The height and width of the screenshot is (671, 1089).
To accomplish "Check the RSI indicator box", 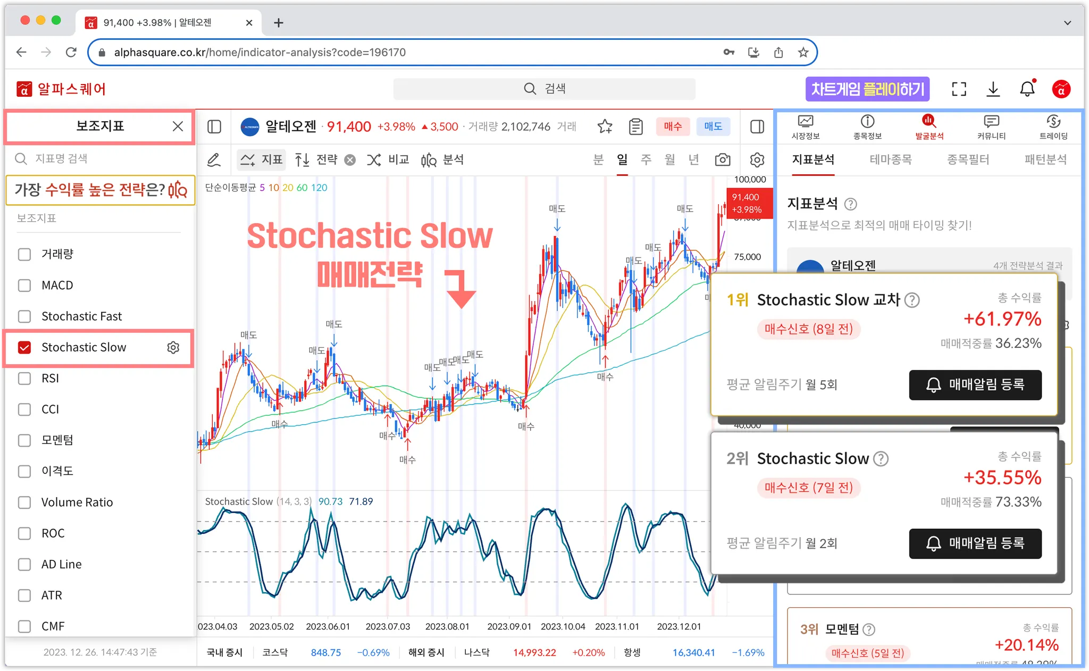I will pos(24,378).
